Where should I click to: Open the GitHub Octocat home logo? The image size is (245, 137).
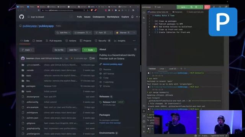point(21,17)
